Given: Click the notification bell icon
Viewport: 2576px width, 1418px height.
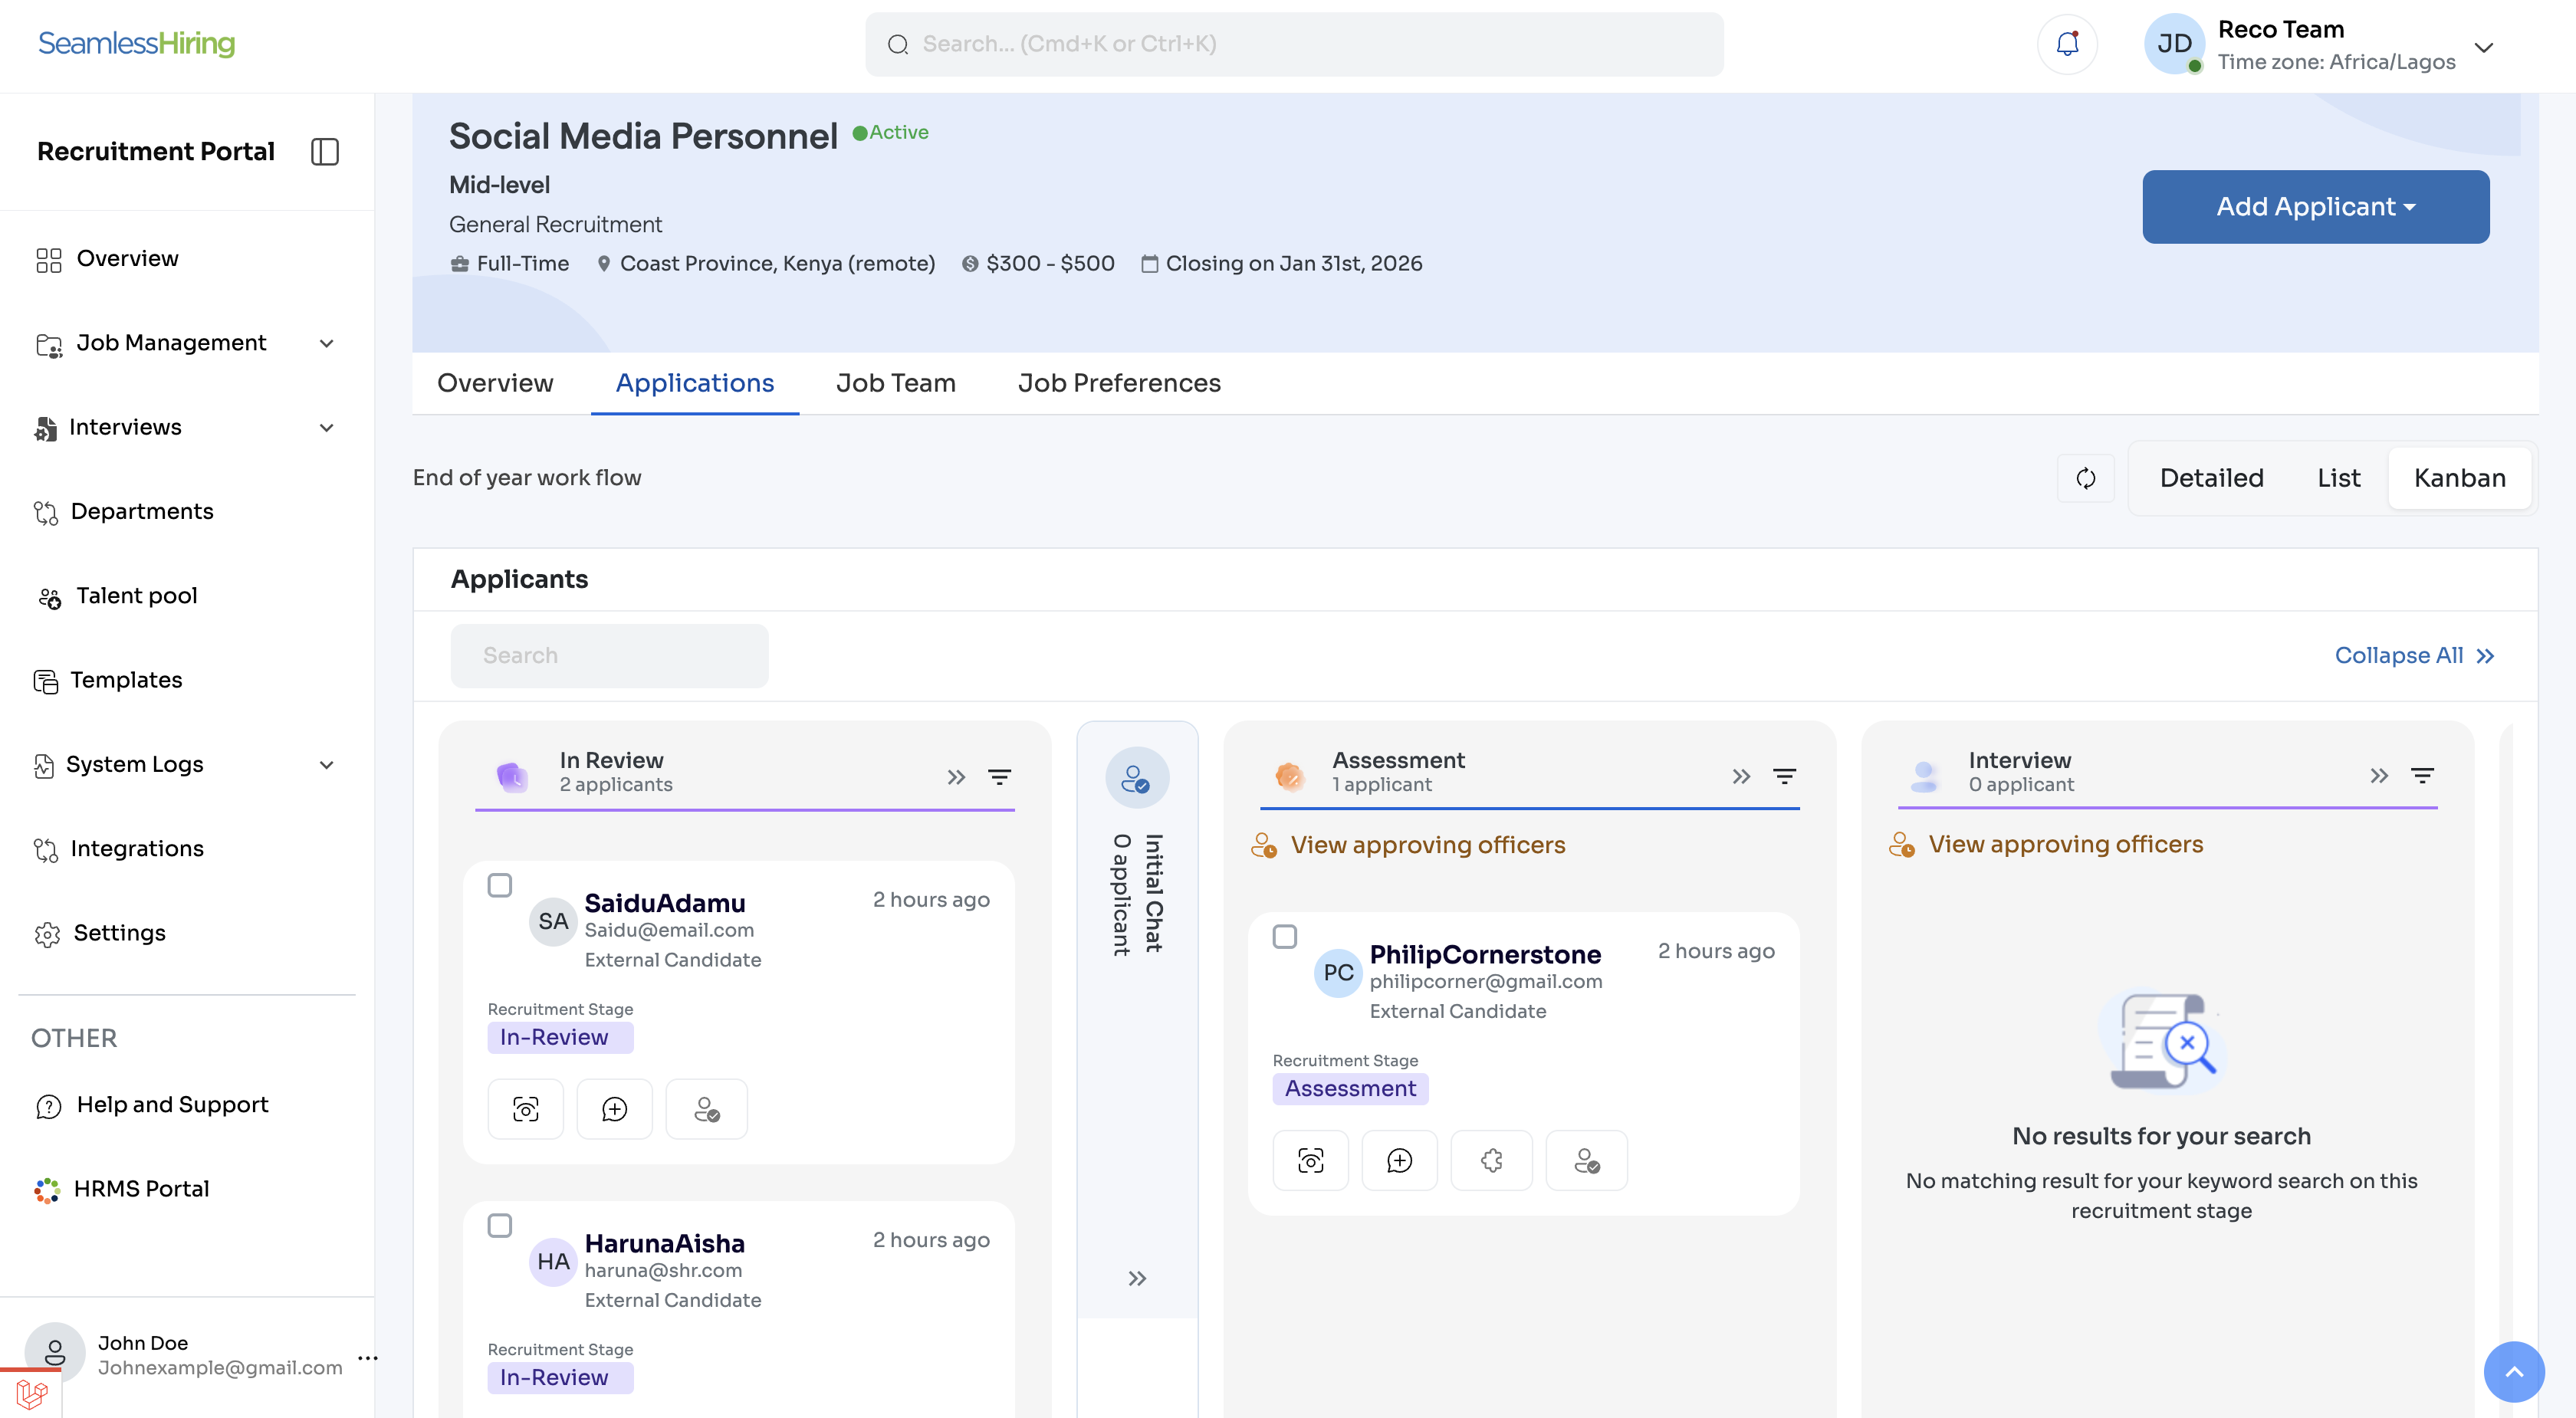Looking at the screenshot, I should [x=2067, y=44].
